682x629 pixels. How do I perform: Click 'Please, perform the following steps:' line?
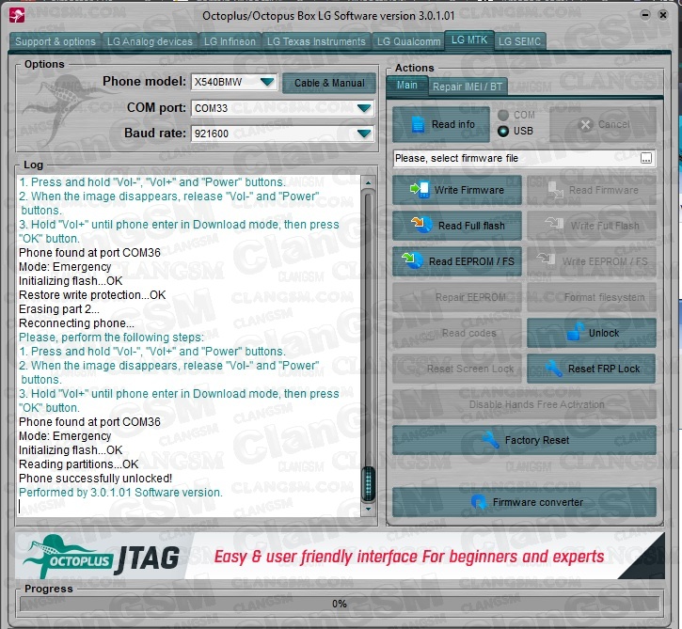pos(111,337)
